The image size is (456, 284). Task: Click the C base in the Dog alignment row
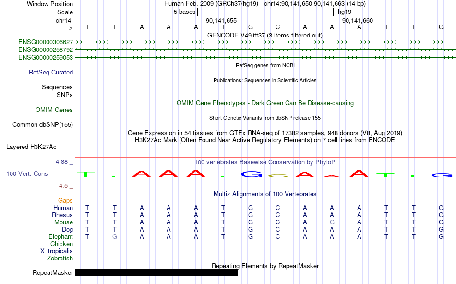(278, 230)
